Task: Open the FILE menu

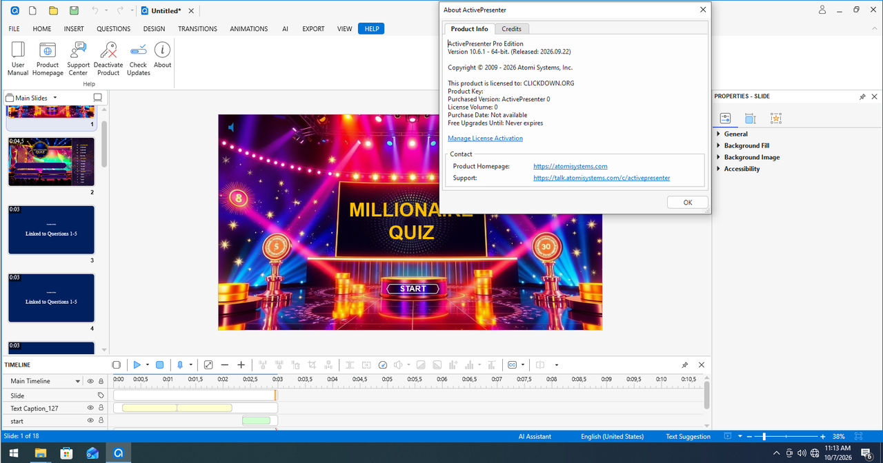Action: [14, 29]
